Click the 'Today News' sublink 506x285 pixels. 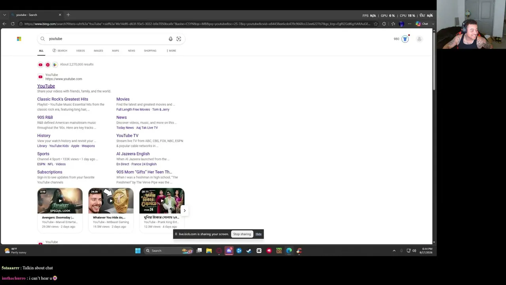click(x=125, y=128)
